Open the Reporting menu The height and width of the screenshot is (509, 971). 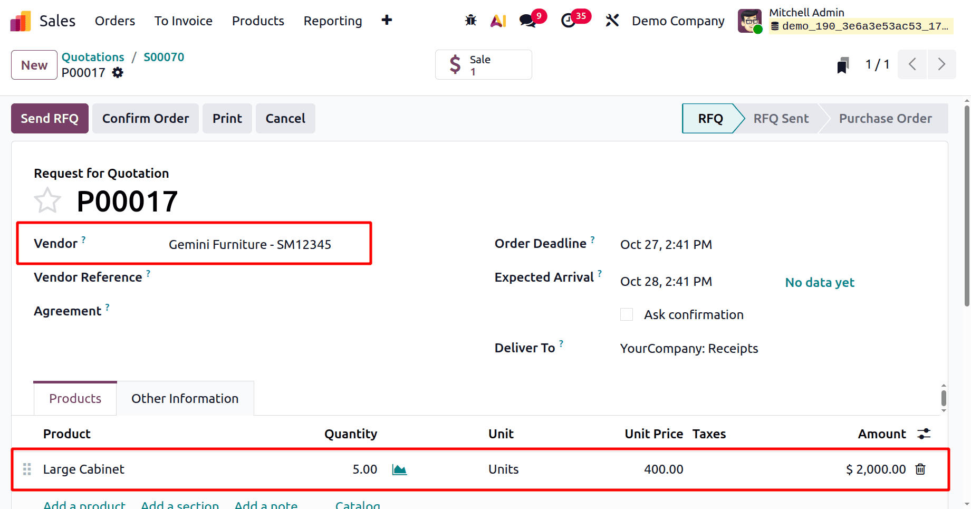[x=332, y=21]
